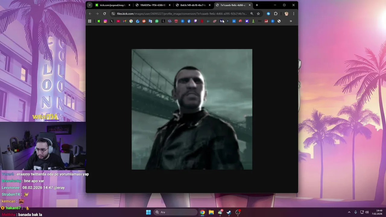This screenshot has width=386, height=217.
Task: Click chat message '08.02.2026 14:47 @eray'
Action: coord(43,187)
